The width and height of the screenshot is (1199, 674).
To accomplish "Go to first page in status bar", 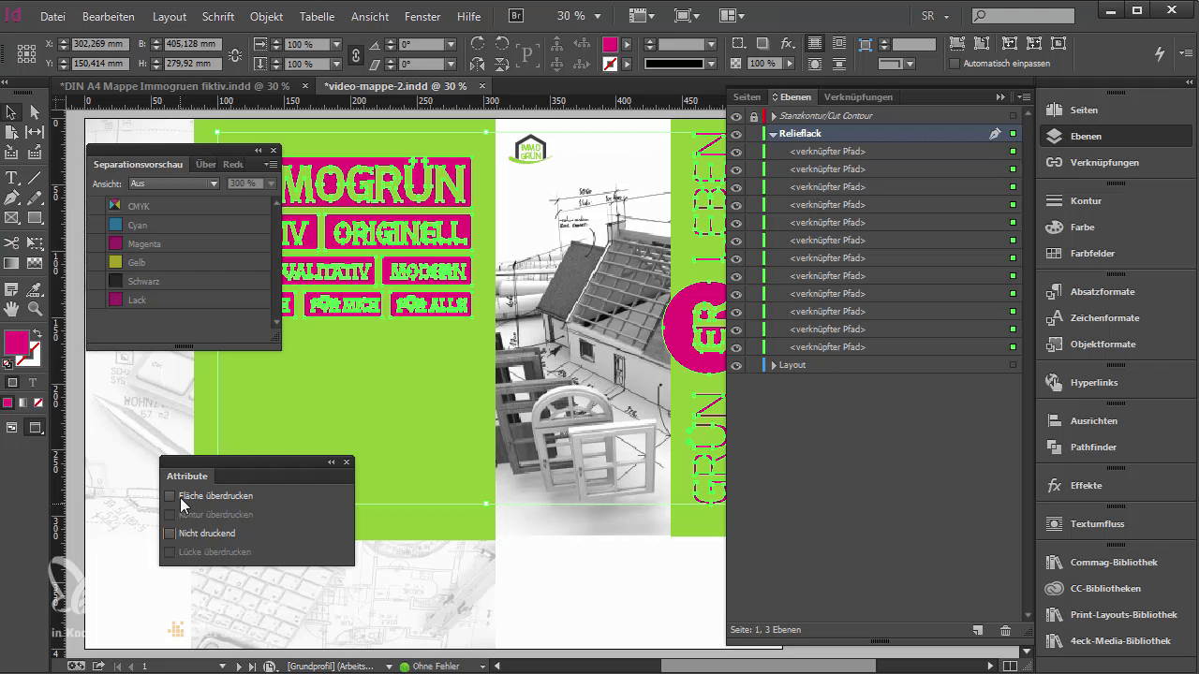I will [117, 667].
